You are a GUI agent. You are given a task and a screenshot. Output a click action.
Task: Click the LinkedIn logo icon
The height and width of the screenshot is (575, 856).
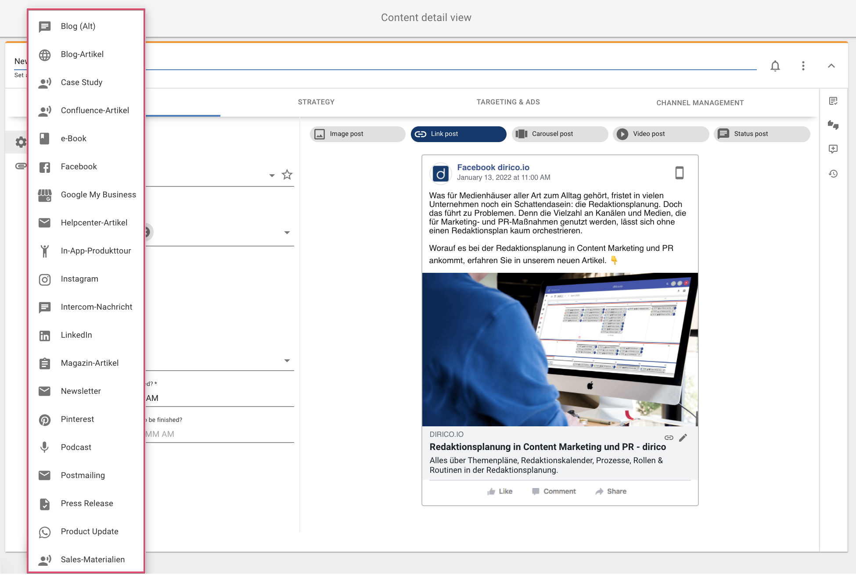(45, 336)
